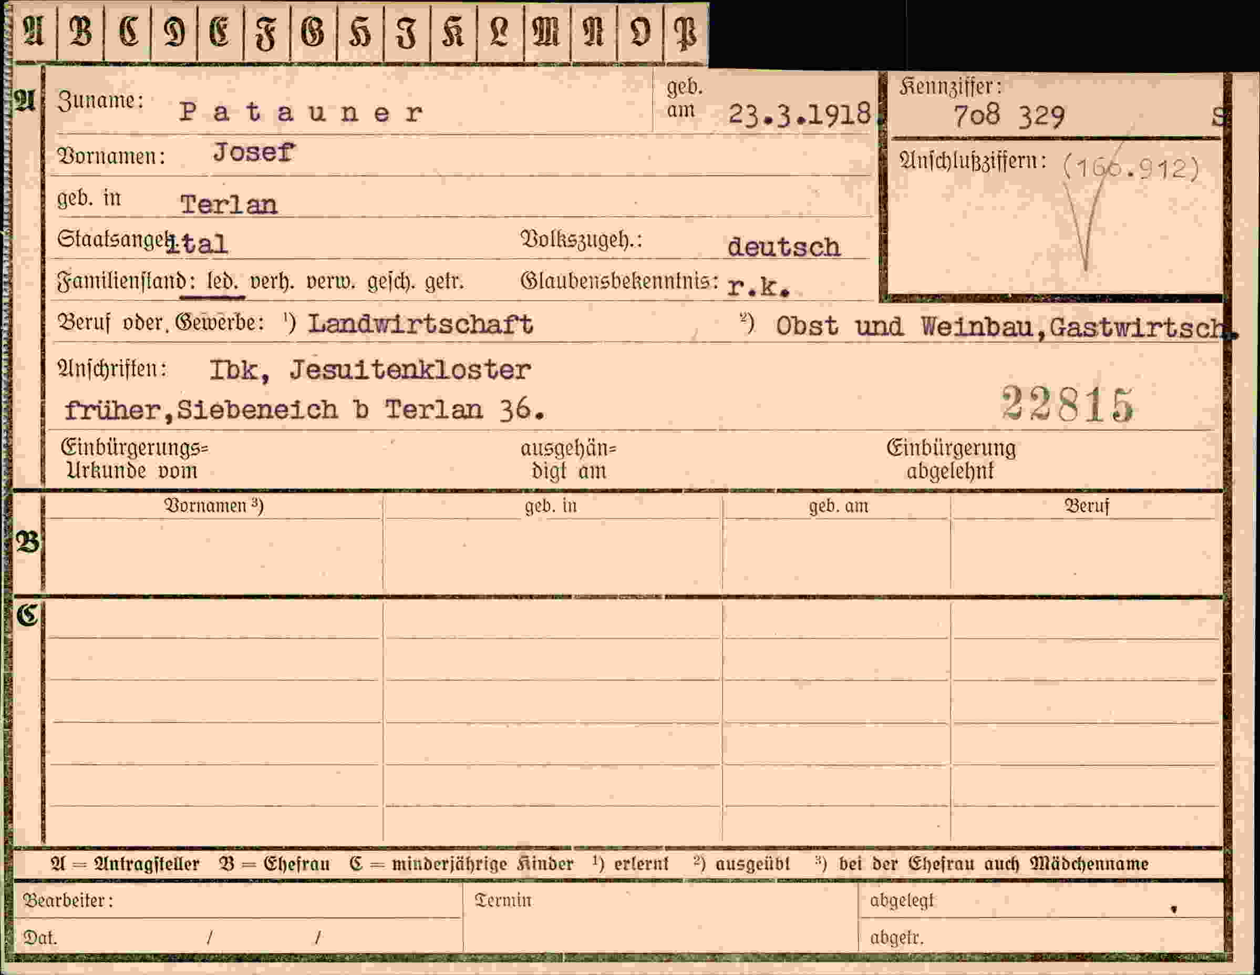Click "Obst und Weinbau, Gastwirtsch." entry
This screenshot has height=975, width=1260.
click(x=1006, y=327)
